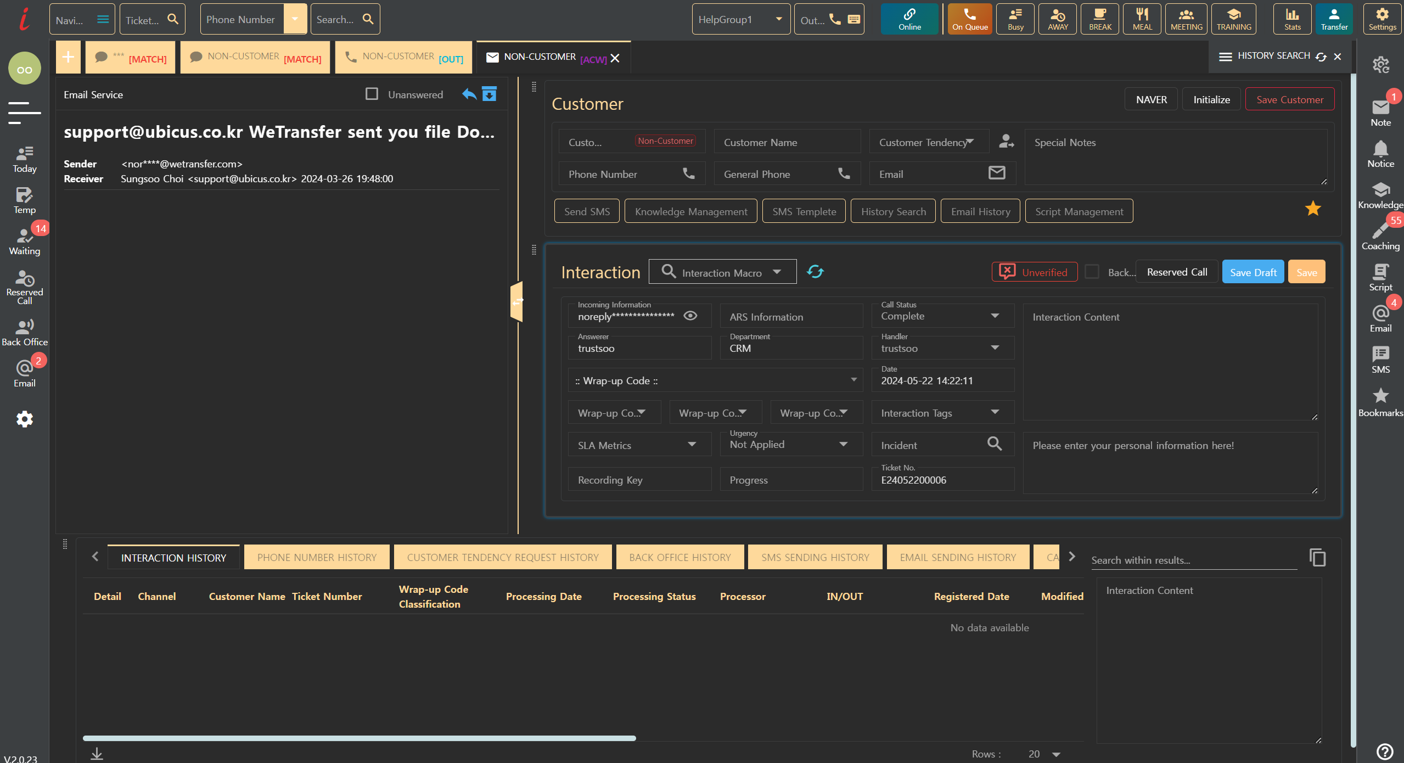Set agent status to MEETING
Image resolution: width=1404 pixels, height=763 pixels.
[x=1186, y=19]
